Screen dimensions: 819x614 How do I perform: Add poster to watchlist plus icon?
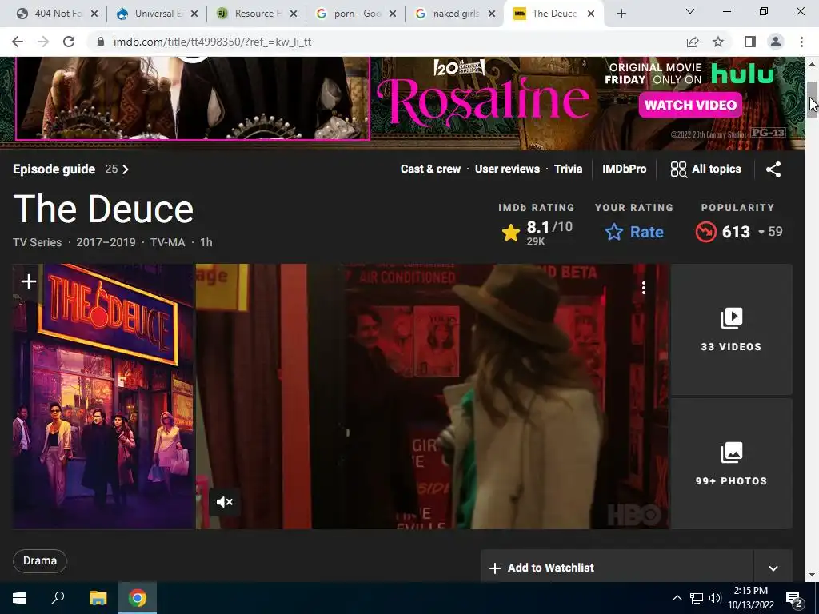pyautogui.click(x=28, y=282)
